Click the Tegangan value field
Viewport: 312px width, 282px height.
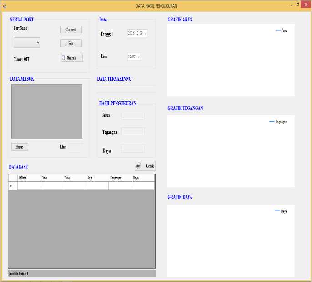[x=133, y=131]
